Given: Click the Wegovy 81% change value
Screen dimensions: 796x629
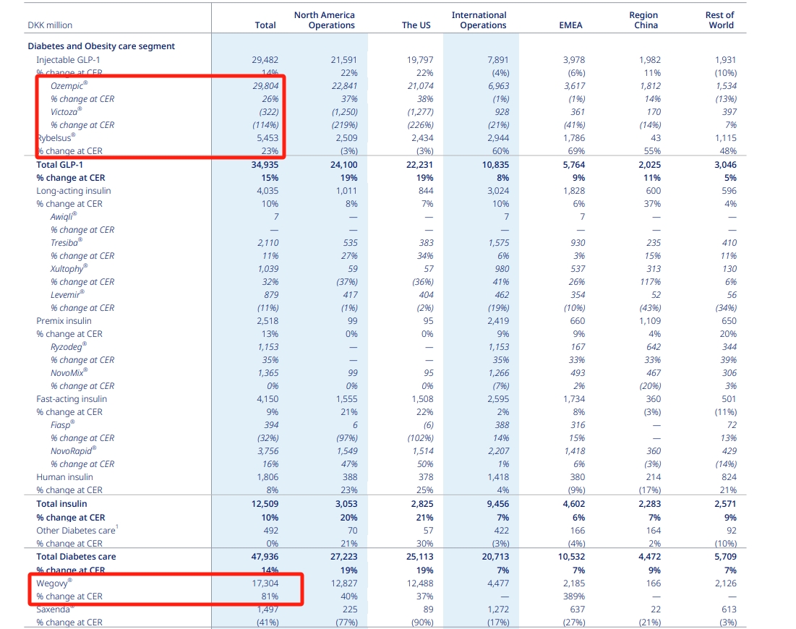Looking at the screenshot, I should click(270, 596).
